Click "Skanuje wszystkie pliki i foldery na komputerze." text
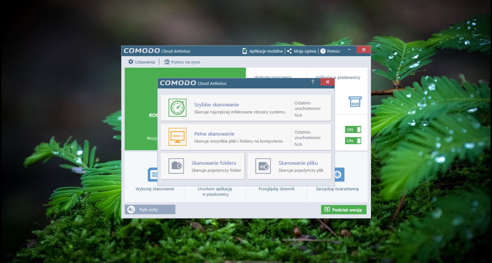 pyautogui.click(x=239, y=141)
